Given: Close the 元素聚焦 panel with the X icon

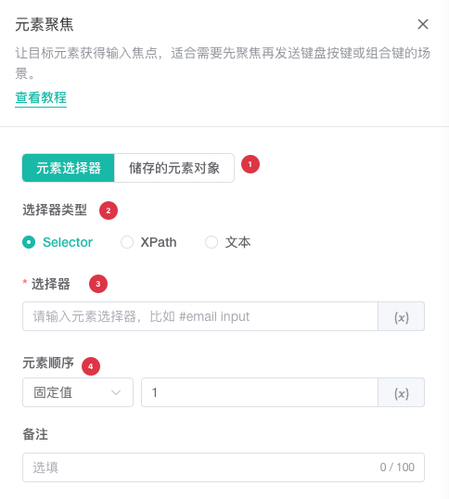Looking at the screenshot, I should tap(423, 24).
